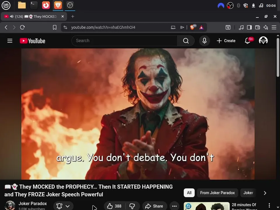Open the Brave search sidebar tool icon
Image resolution: width=280 pixels, height=210 pixels.
click(228, 27)
